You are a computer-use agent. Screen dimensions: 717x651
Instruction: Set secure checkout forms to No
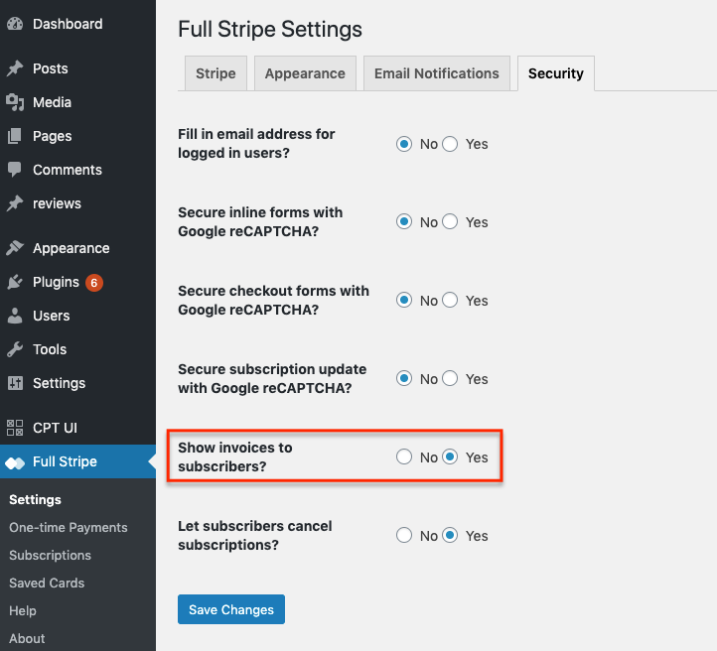click(404, 301)
